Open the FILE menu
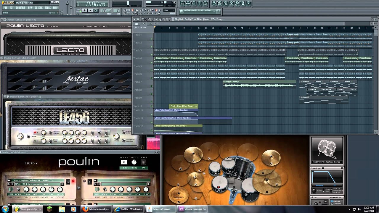 pyautogui.click(x=5, y=8)
